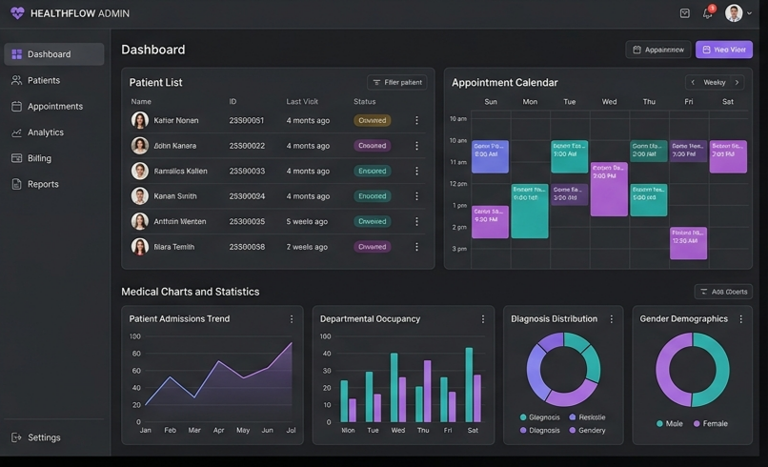This screenshot has height=467, width=768.
Task: Click Saturday teal occupancy bar
Action: 469,385
